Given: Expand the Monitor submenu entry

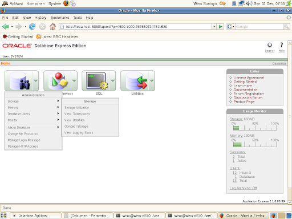Looking at the screenshot, I should (33, 120).
